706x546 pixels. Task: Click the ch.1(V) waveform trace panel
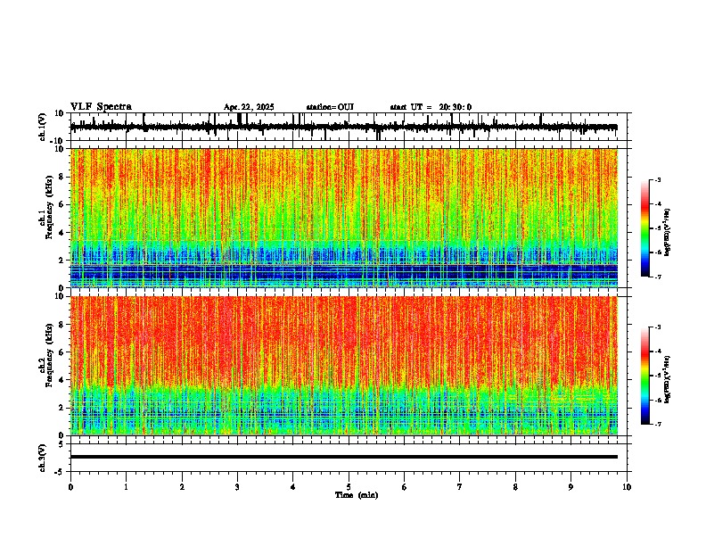pyautogui.click(x=350, y=127)
